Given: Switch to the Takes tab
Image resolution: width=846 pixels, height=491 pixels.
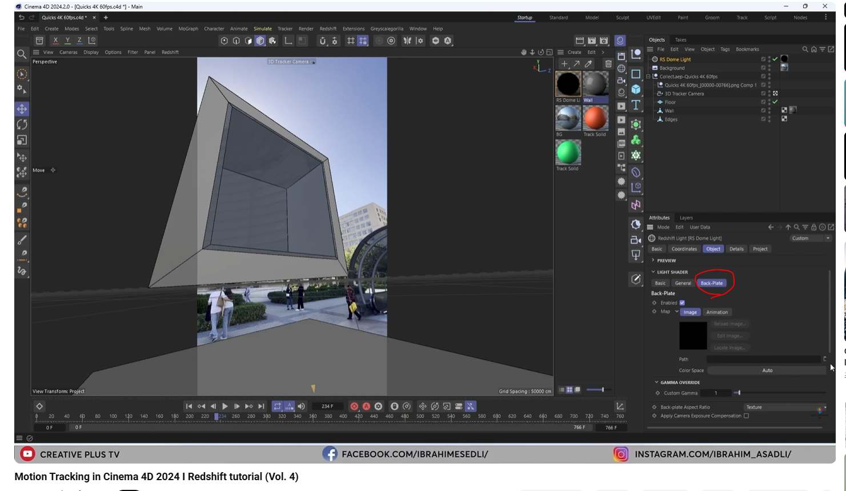Looking at the screenshot, I should pyautogui.click(x=680, y=40).
